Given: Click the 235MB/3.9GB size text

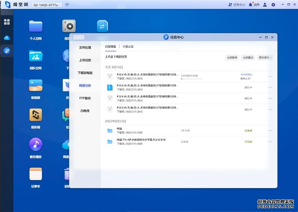Looking at the screenshot, I should pos(189,76).
